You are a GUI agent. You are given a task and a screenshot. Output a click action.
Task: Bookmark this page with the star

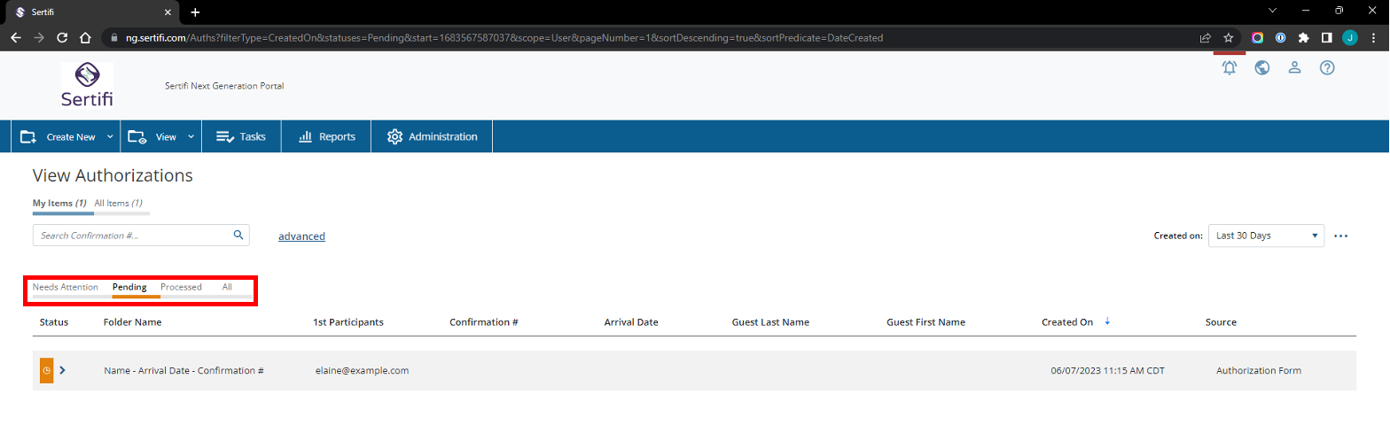[x=1229, y=38]
